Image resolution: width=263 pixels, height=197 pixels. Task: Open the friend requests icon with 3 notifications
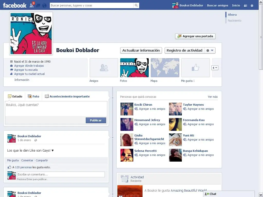[x=32, y=5]
